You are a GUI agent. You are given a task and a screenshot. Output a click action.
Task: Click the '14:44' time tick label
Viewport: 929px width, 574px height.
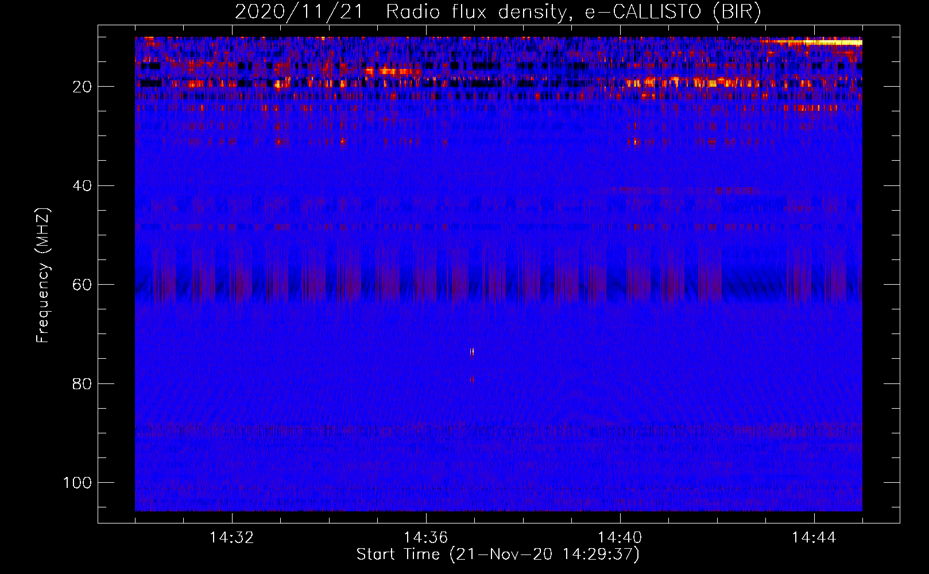(x=814, y=538)
